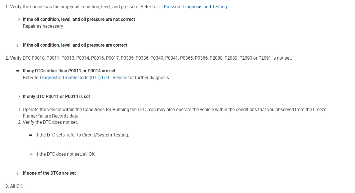Screen dimensions: 355x193
Task: Click the down arrow beside oil pressure are correct
Action: (17, 45)
